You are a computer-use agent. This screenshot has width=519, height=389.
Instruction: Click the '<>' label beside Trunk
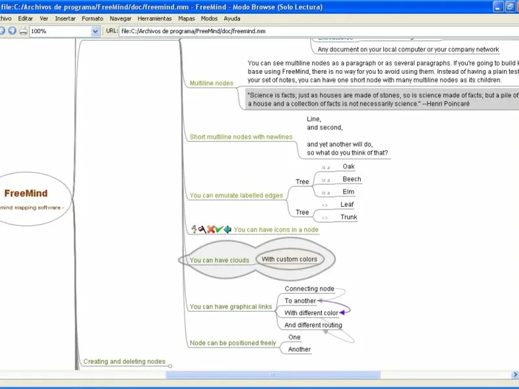pyautogui.click(x=325, y=218)
